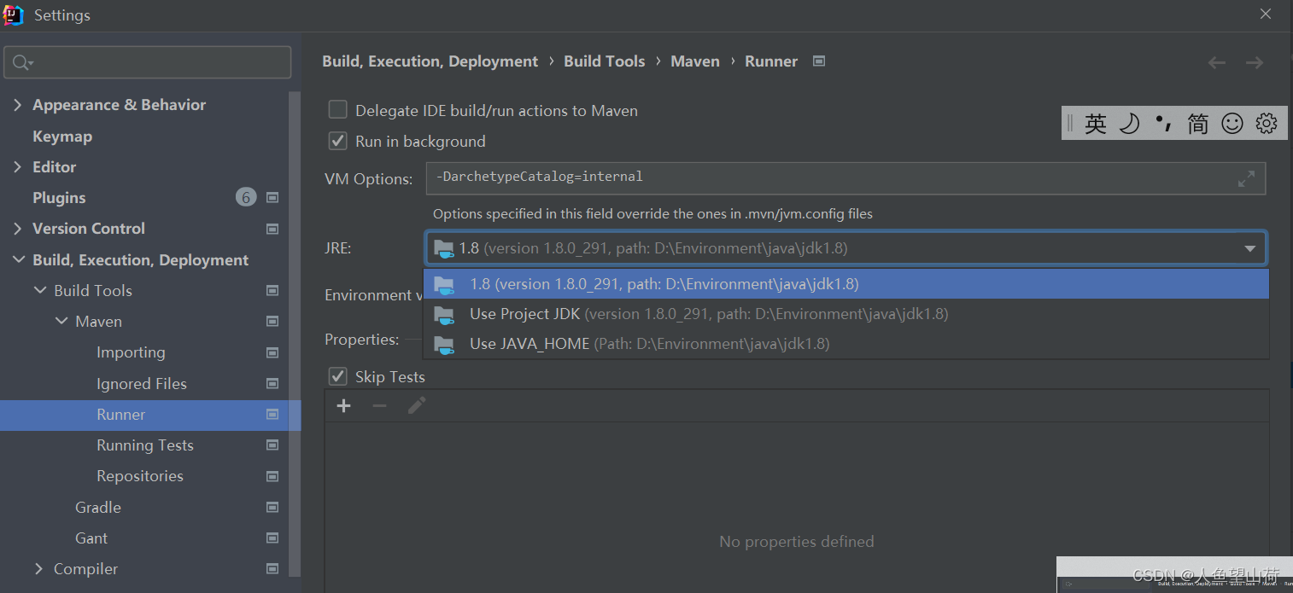The height and width of the screenshot is (593, 1293).
Task: Select Use Project JDK option
Action: [845, 314]
